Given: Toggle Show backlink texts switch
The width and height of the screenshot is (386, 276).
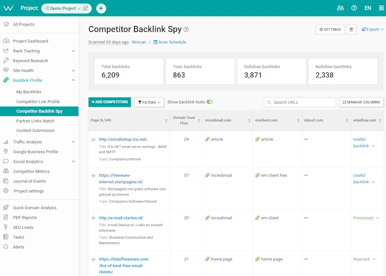Looking at the screenshot, I should pyautogui.click(x=209, y=102).
